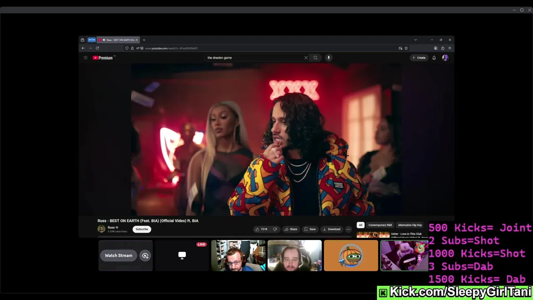Like the video with 721K likes
The height and width of the screenshot is (300, 533).
[x=262, y=229]
